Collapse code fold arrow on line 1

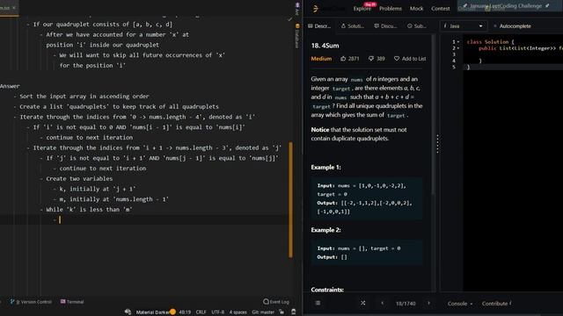(x=458, y=42)
